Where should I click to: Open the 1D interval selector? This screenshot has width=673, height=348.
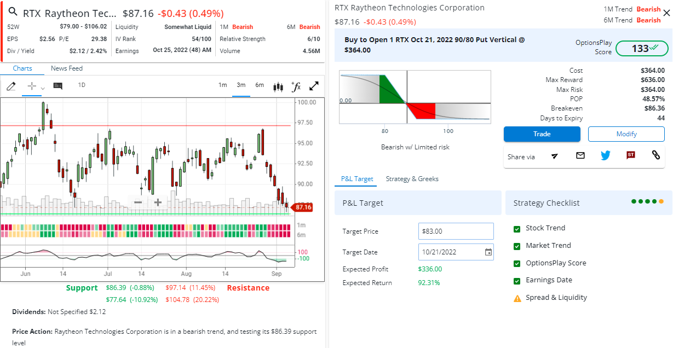pyautogui.click(x=82, y=85)
